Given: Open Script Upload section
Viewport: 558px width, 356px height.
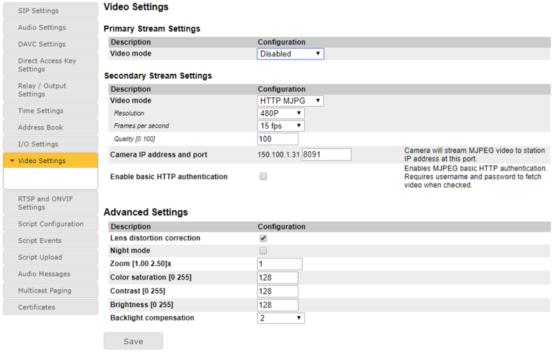Looking at the screenshot, I should coord(50,257).
